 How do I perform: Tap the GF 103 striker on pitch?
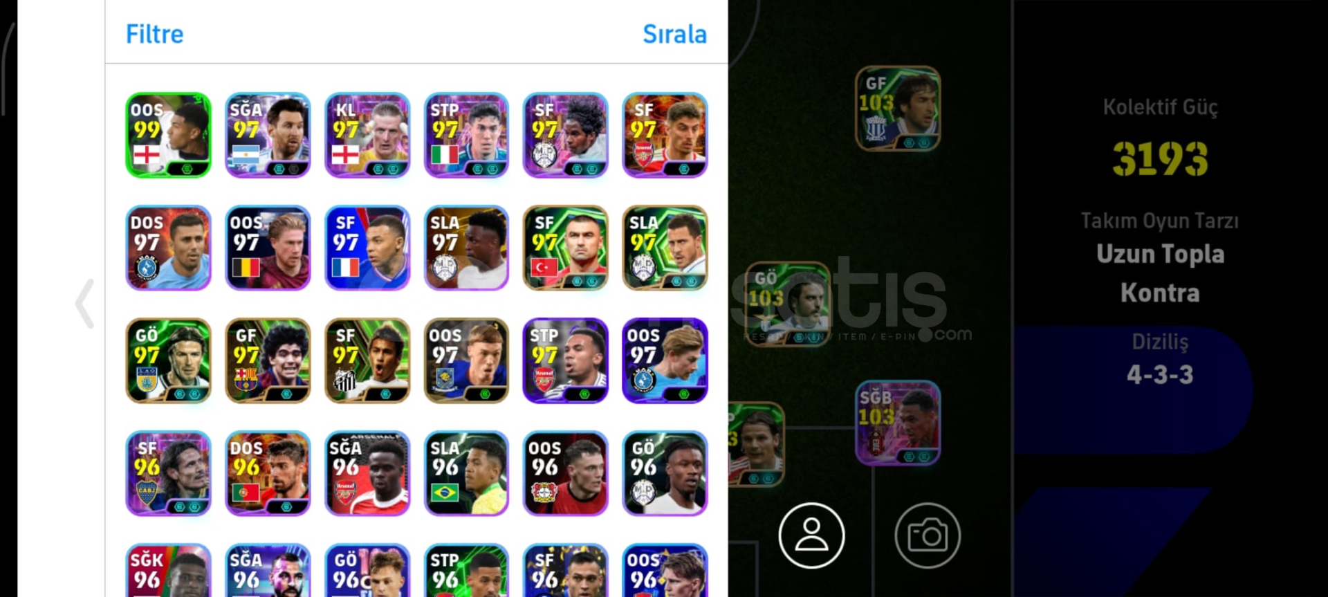[898, 109]
